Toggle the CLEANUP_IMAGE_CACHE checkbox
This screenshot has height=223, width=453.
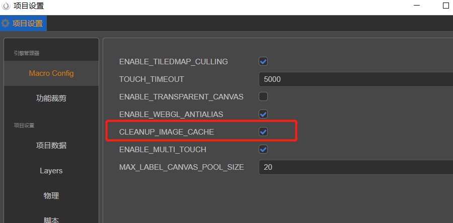[263, 132]
